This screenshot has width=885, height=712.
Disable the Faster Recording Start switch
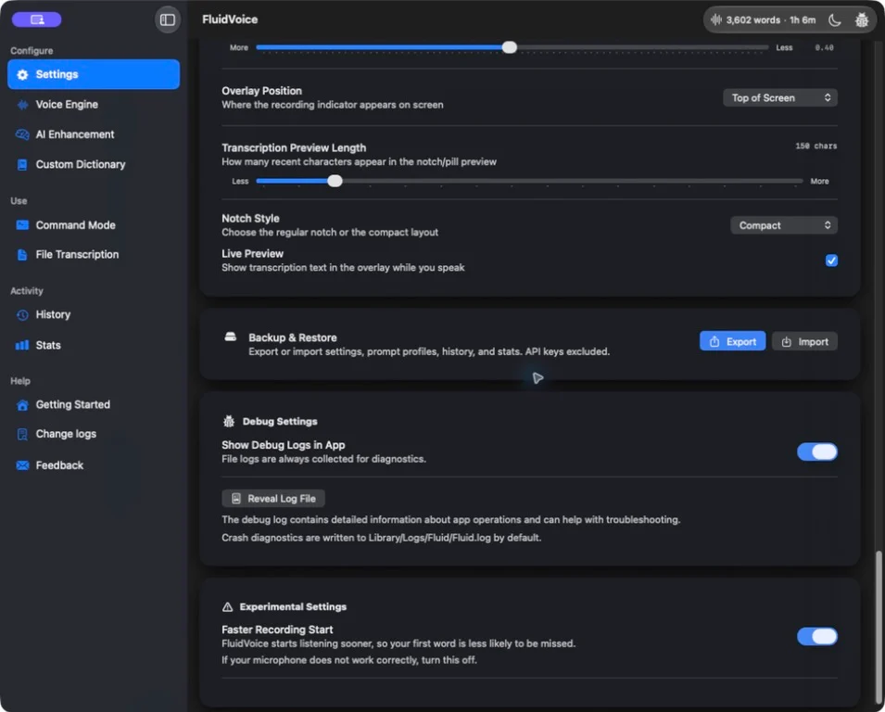[816, 636]
